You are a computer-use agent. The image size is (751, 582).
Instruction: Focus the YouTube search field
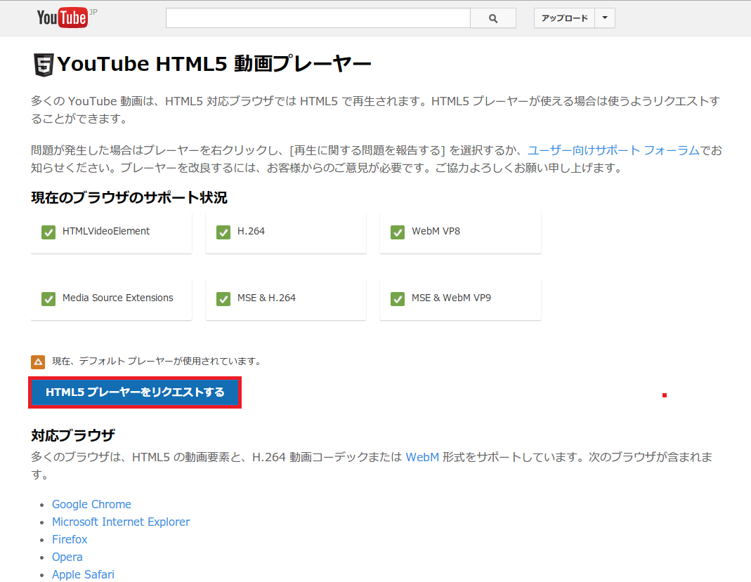pos(318,18)
